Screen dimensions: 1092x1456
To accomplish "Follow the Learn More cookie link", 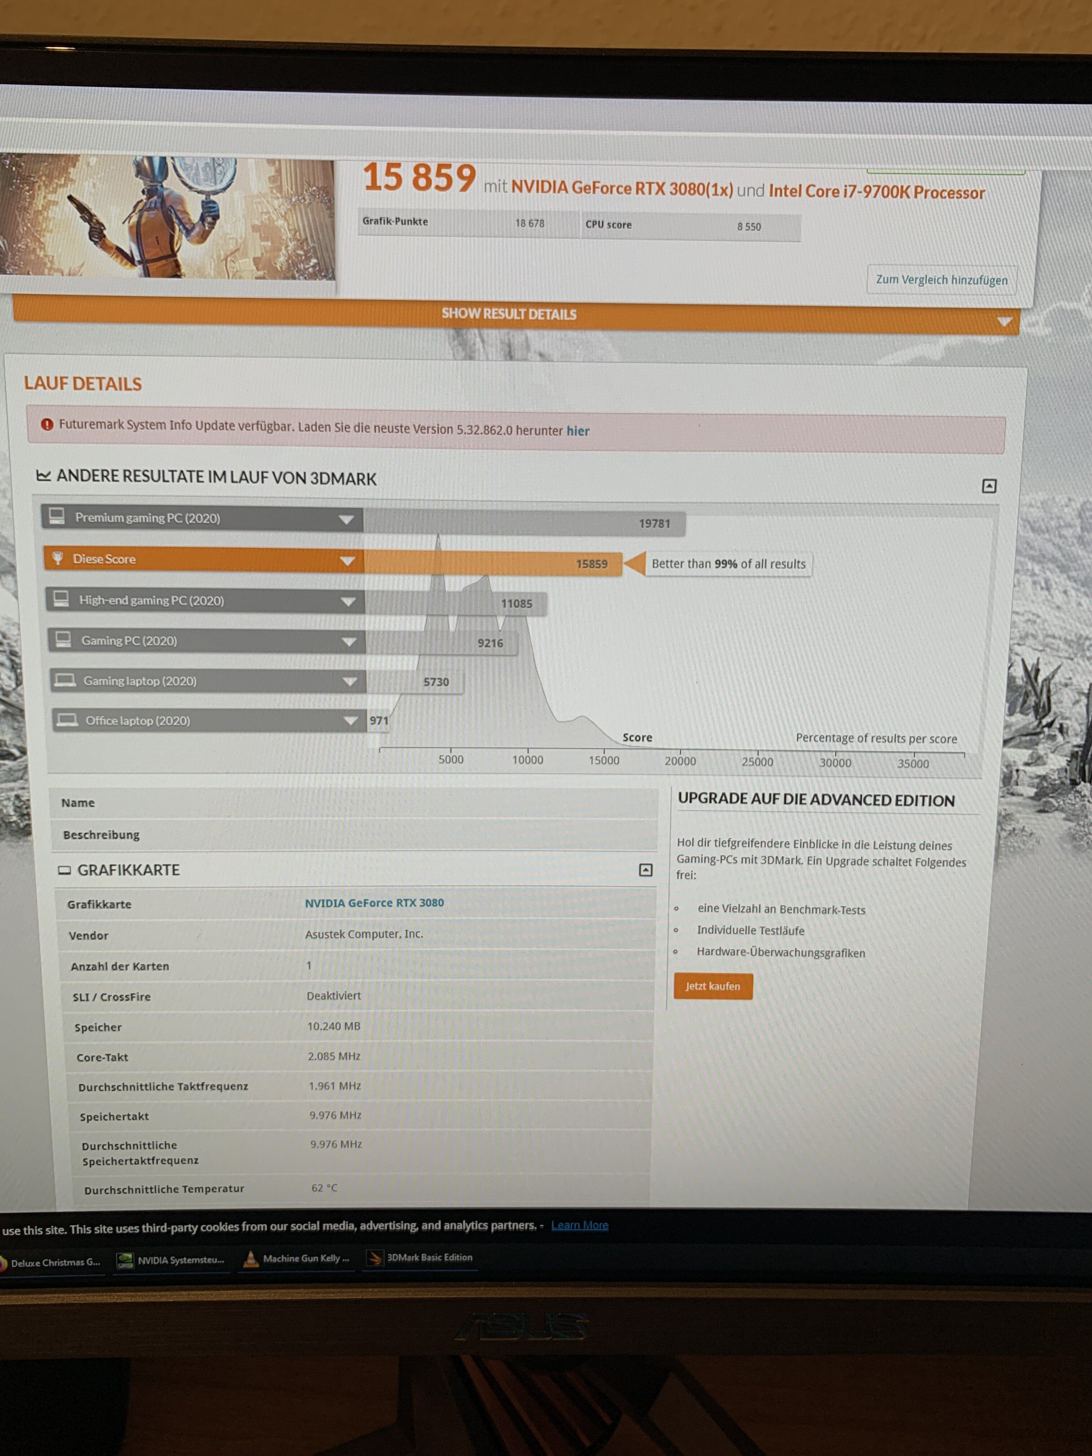I will (x=579, y=1225).
